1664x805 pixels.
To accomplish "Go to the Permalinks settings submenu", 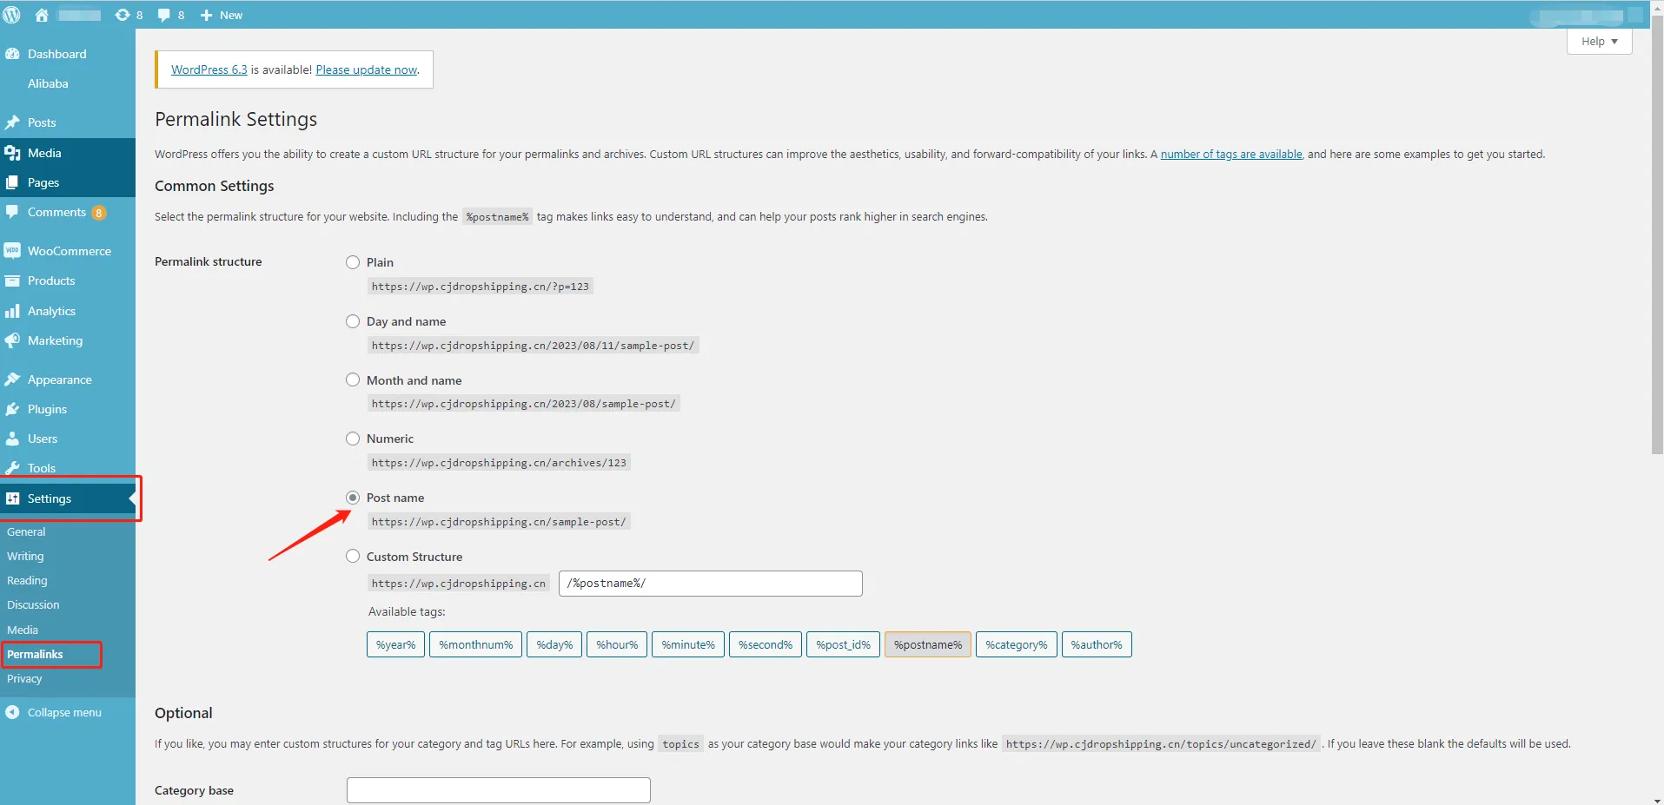I will click(x=35, y=654).
